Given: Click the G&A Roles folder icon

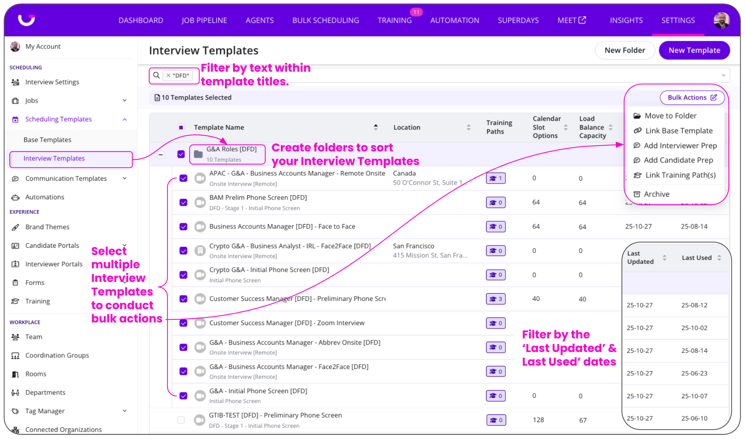Looking at the screenshot, I should coord(198,154).
